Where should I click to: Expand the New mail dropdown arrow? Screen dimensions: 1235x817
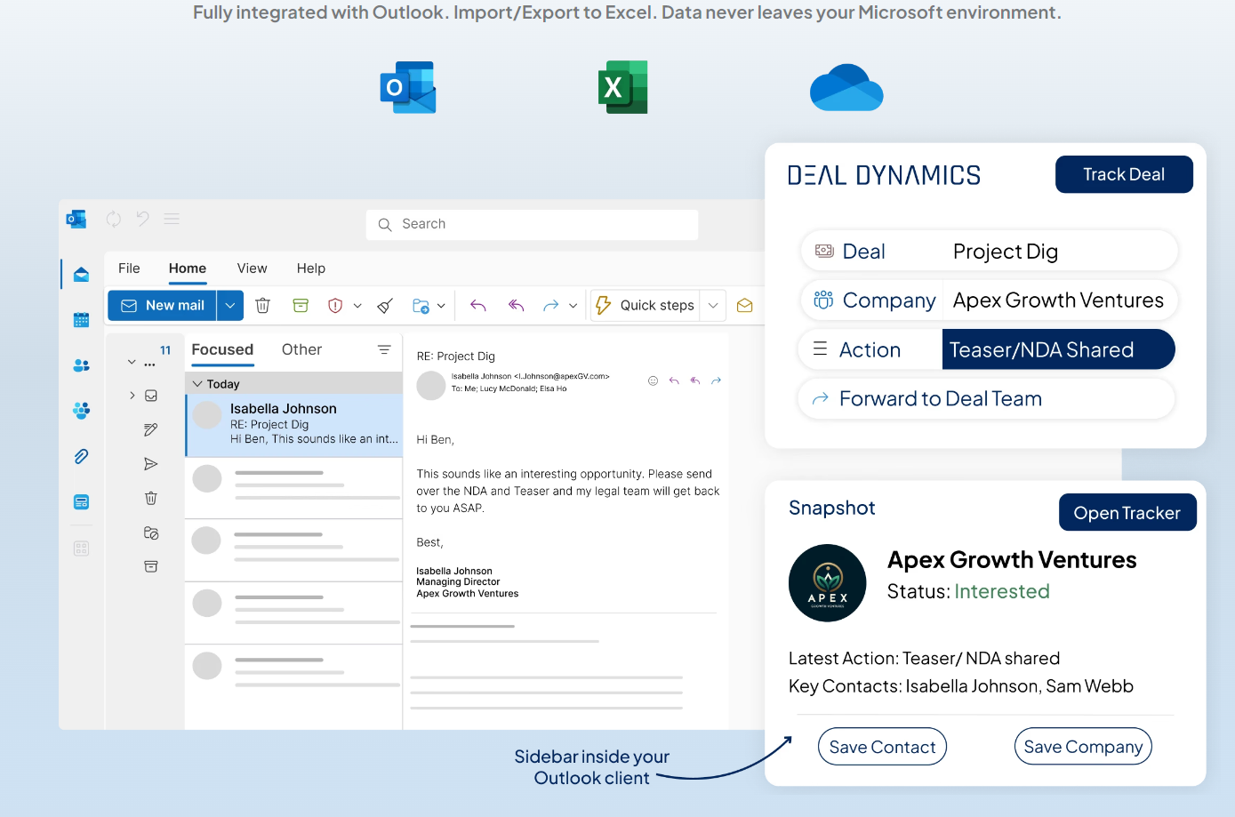click(230, 306)
